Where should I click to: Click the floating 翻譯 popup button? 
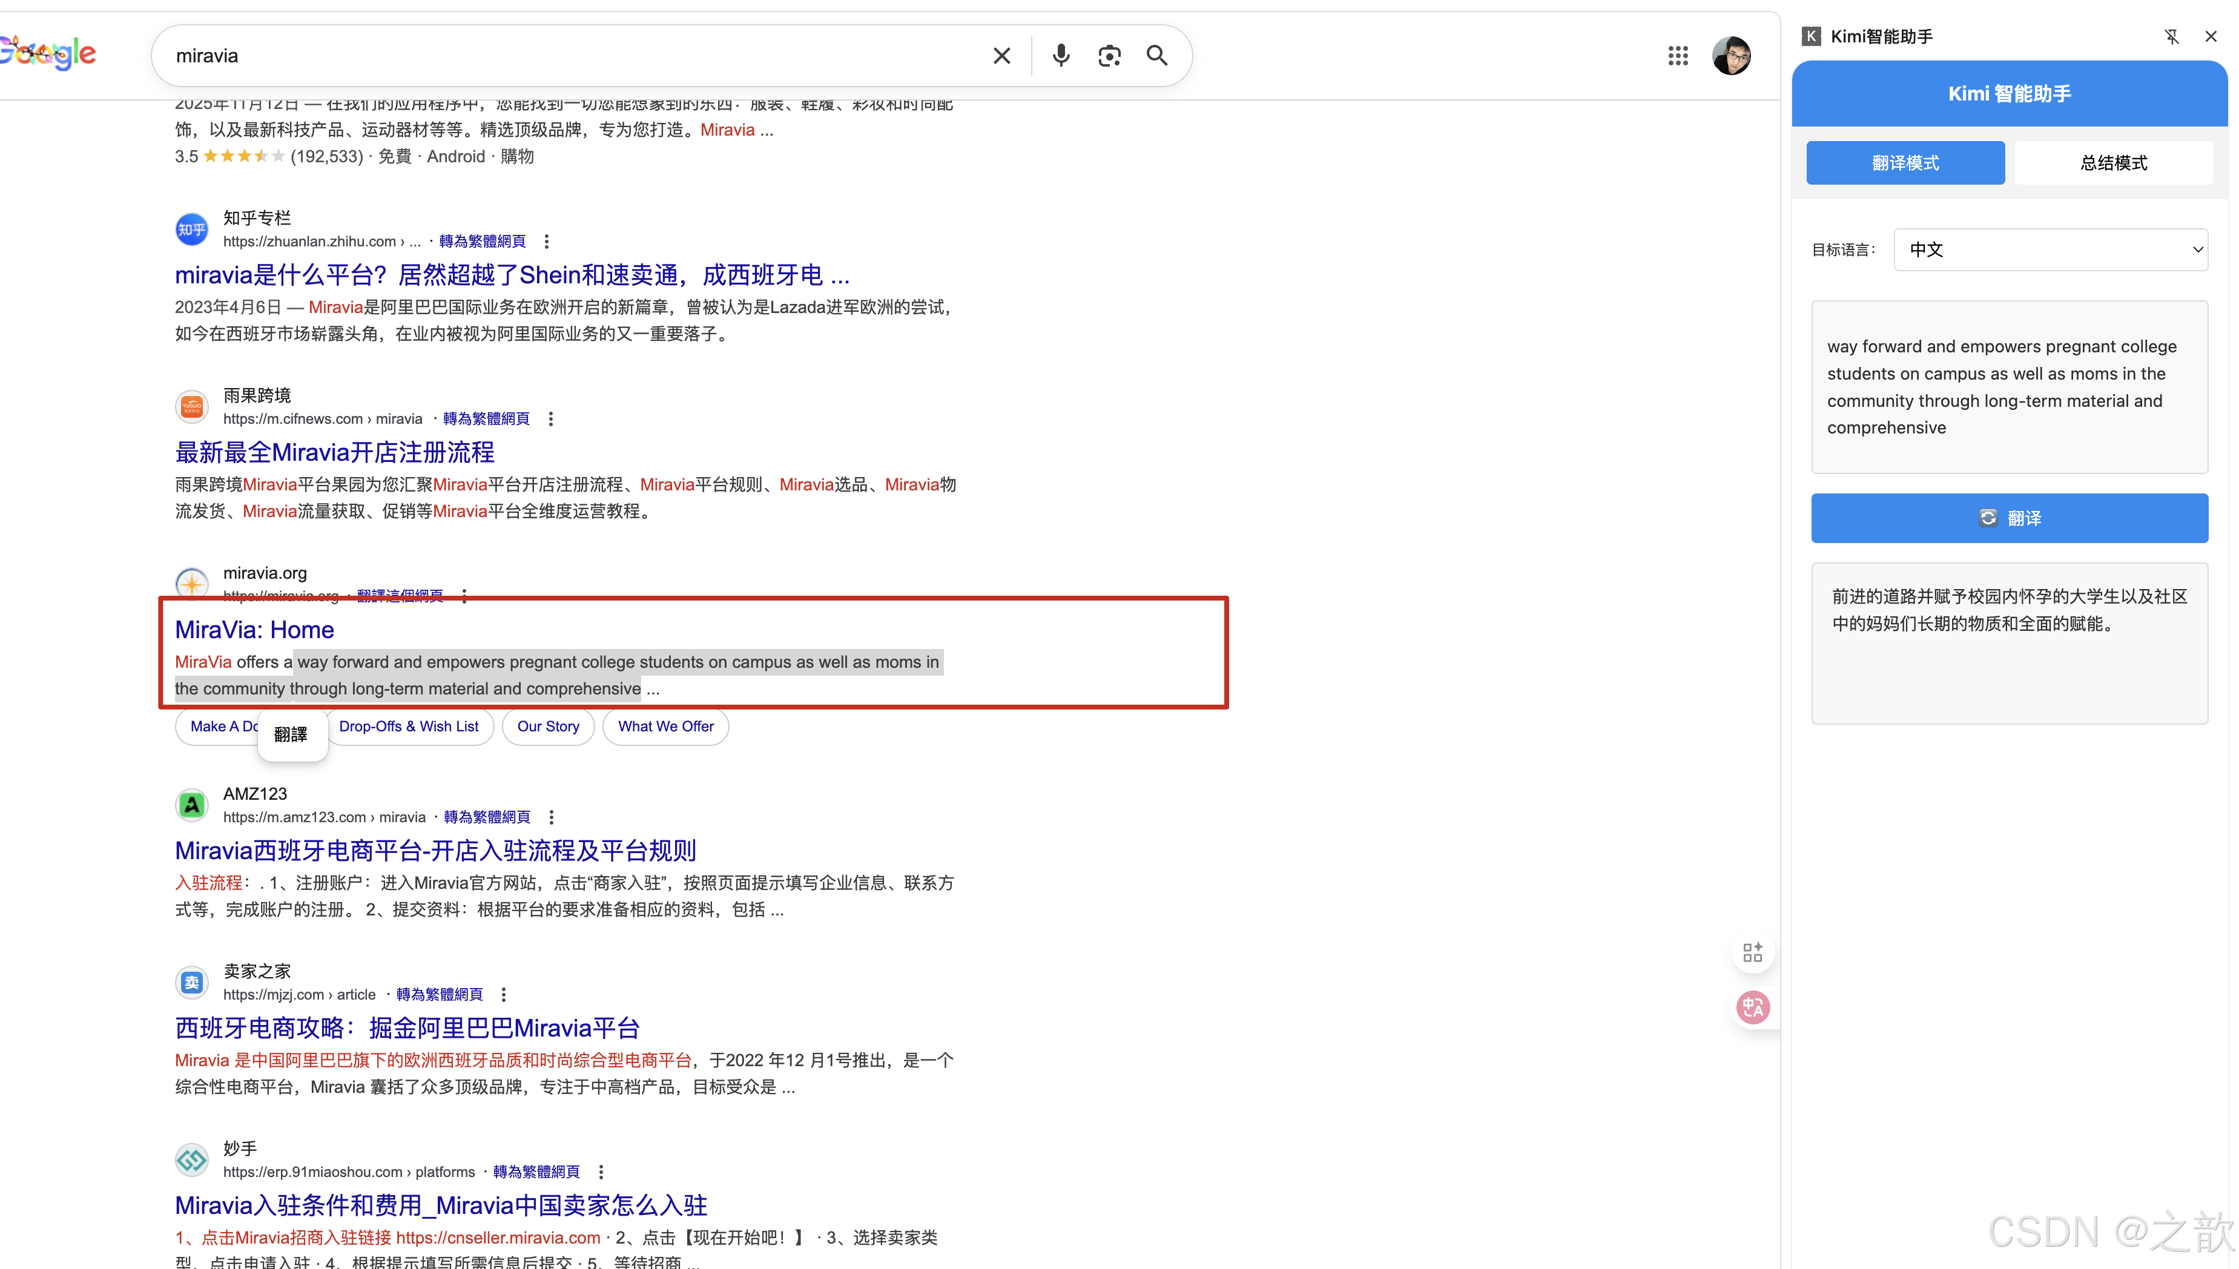[291, 734]
